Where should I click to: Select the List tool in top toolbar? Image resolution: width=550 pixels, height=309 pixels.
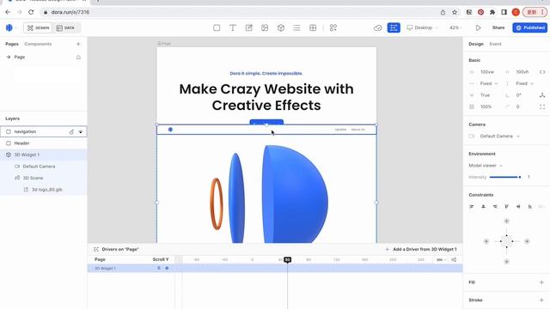point(296,27)
